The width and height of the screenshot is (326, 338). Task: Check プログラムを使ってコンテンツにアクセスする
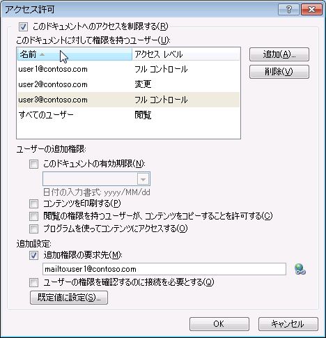[x=33, y=229]
